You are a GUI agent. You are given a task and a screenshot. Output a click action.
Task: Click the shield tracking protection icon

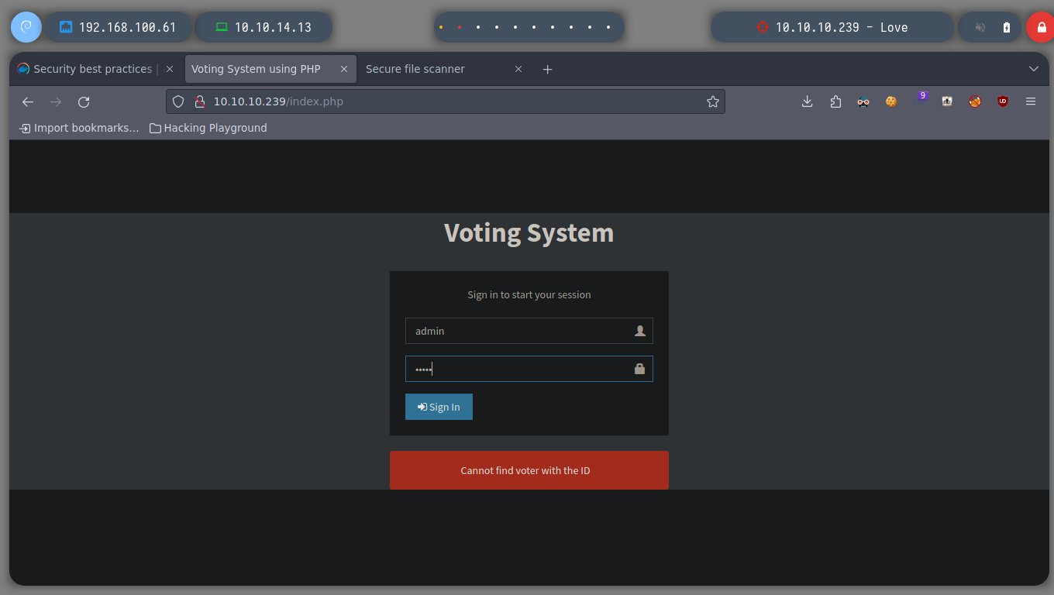click(x=178, y=101)
